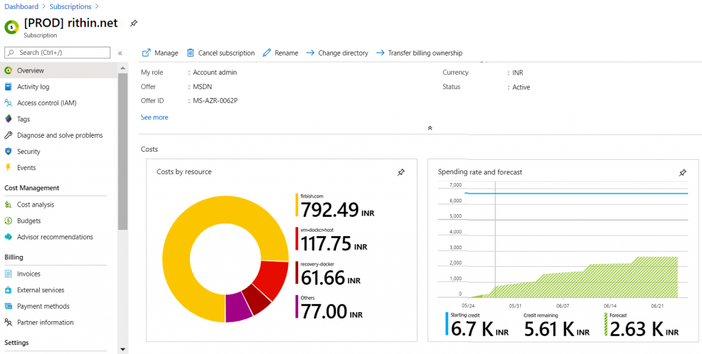This screenshot has width=702, height=354.
Task: Pin the Costs by resource chart
Action: coord(401,172)
